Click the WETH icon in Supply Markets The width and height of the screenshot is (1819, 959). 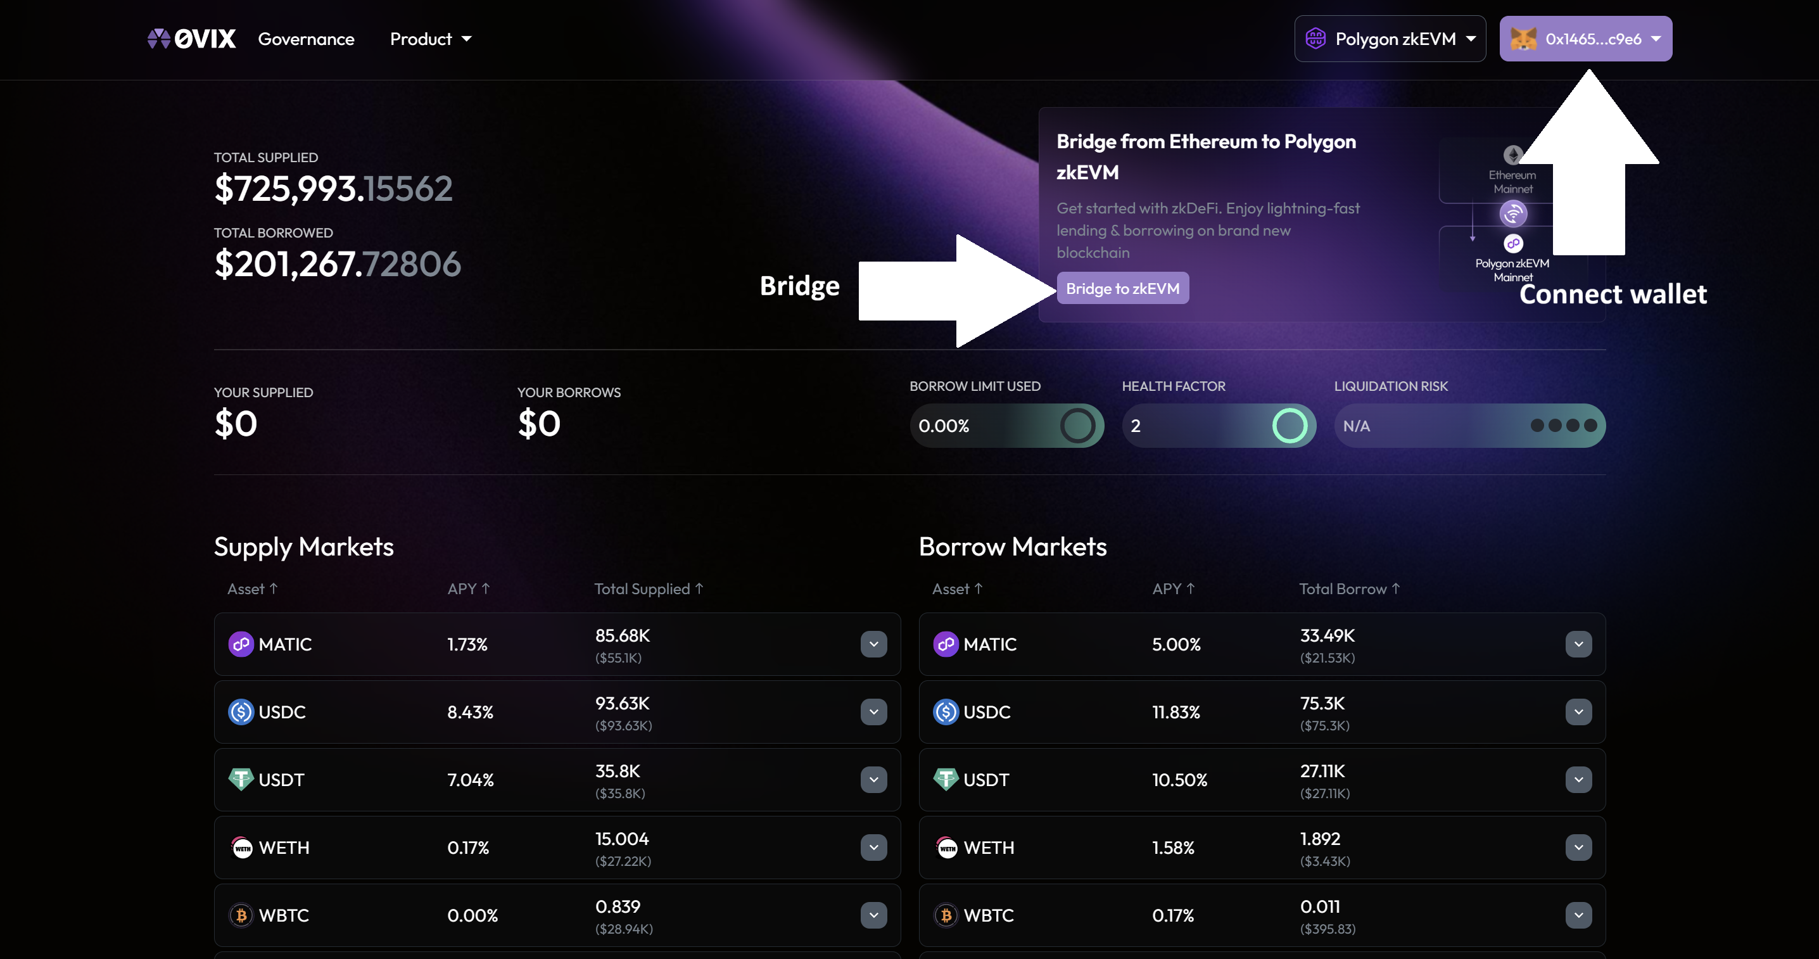[x=242, y=848]
